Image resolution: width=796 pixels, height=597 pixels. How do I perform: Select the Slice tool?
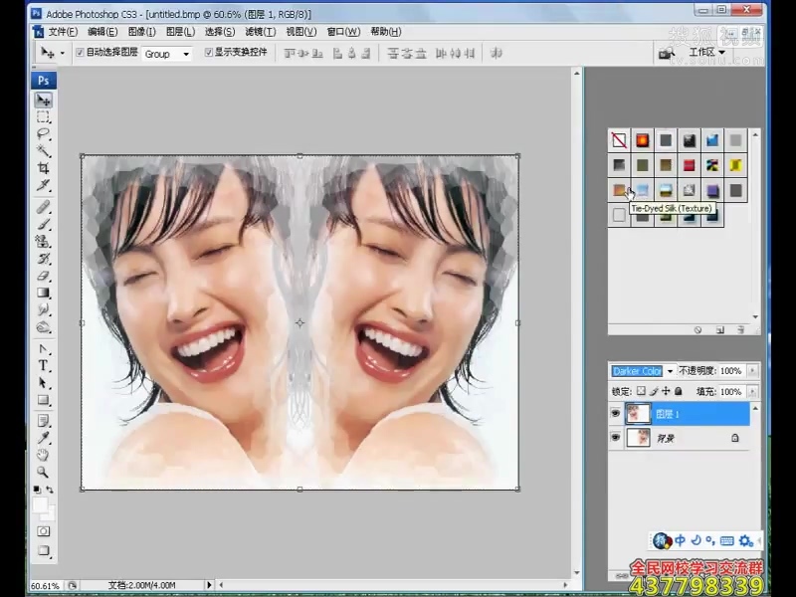44,185
